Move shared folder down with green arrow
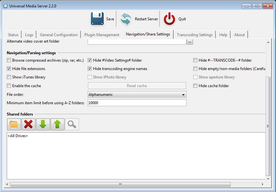Image resolution: width=276 pixels, height=192 pixels. tap(43, 125)
